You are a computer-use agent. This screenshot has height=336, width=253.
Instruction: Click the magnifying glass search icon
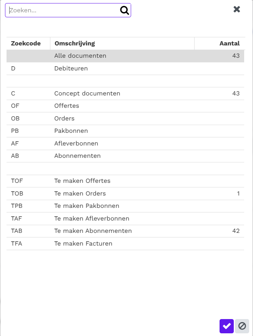pos(124,10)
